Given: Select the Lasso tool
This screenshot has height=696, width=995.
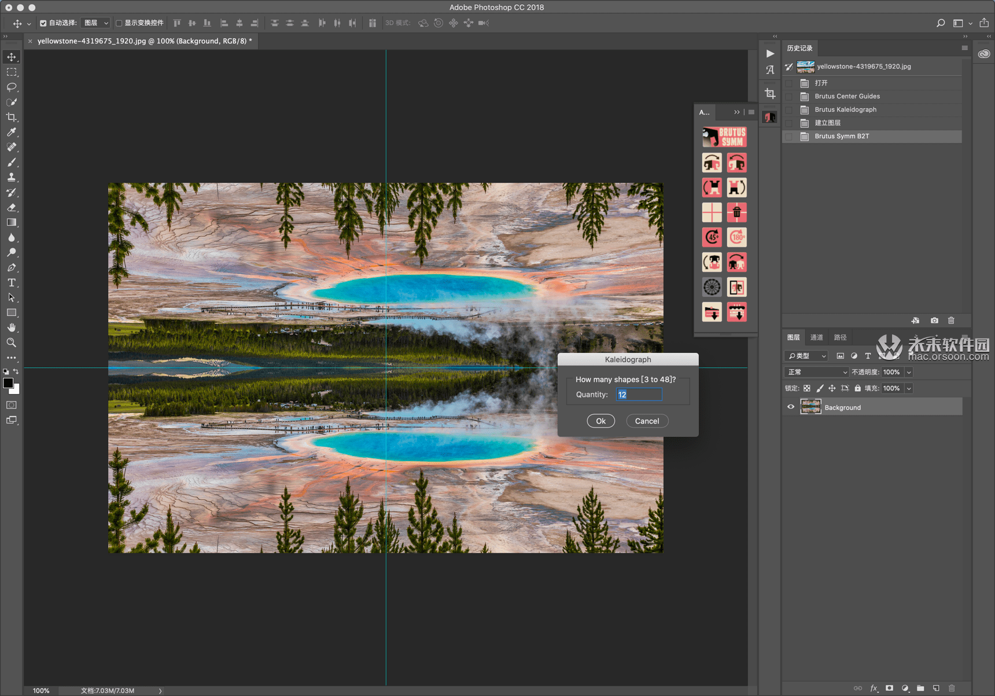Looking at the screenshot, I should [12, 87].
